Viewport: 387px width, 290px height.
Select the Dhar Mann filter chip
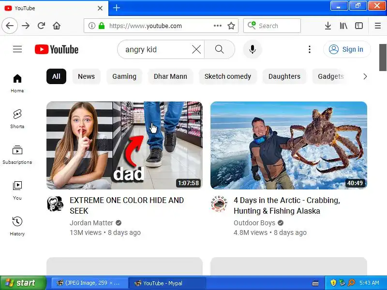point(170,76)
